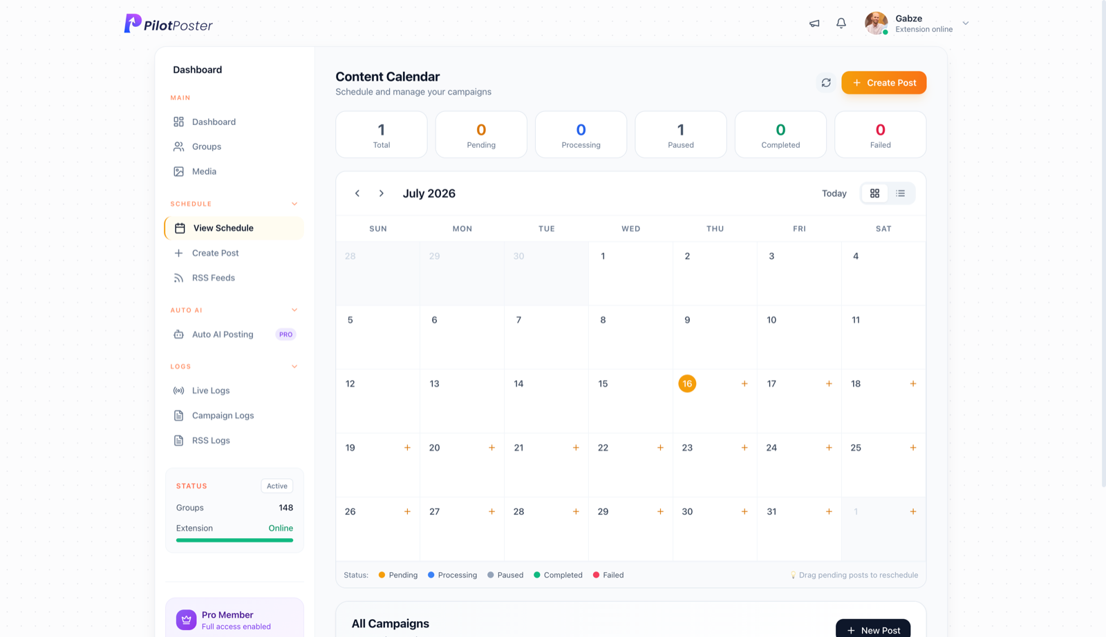Filter by Paused stat card
The height and width of the screenshot is (637, 1106).
(681, 135)
